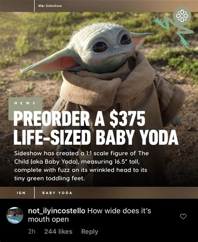Image resolution: width=198 pixels, height=242 pixels.
Task: Open not_ilyincostello's profile picture
Action: coord(15,215)
